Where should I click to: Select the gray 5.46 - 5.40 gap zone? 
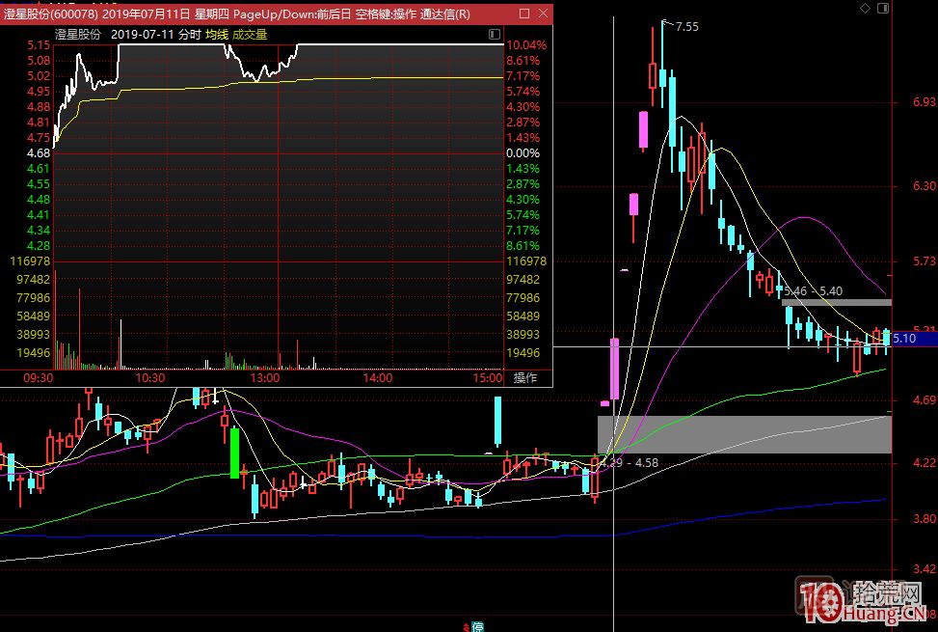pos(836,302)
